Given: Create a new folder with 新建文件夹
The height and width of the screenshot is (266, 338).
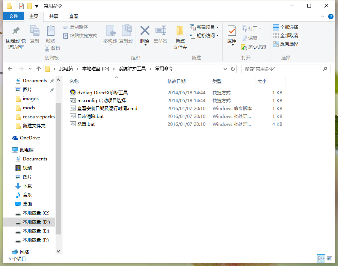Looking at the screenshot, I should 180,37.
